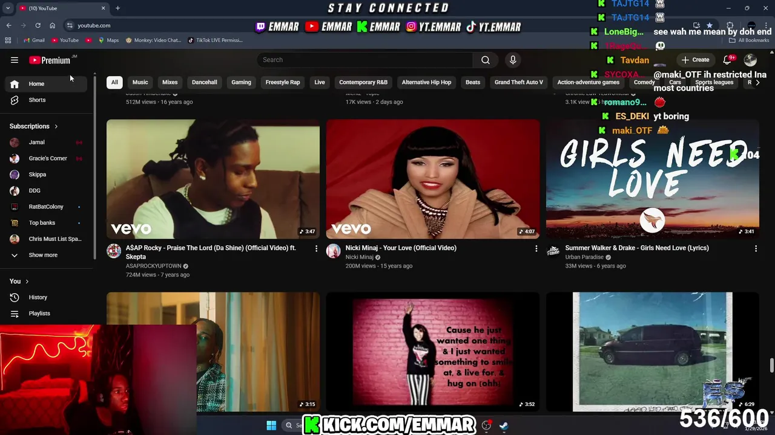
Task: Start voice search with the microphone
Action: tap(513, 60)
